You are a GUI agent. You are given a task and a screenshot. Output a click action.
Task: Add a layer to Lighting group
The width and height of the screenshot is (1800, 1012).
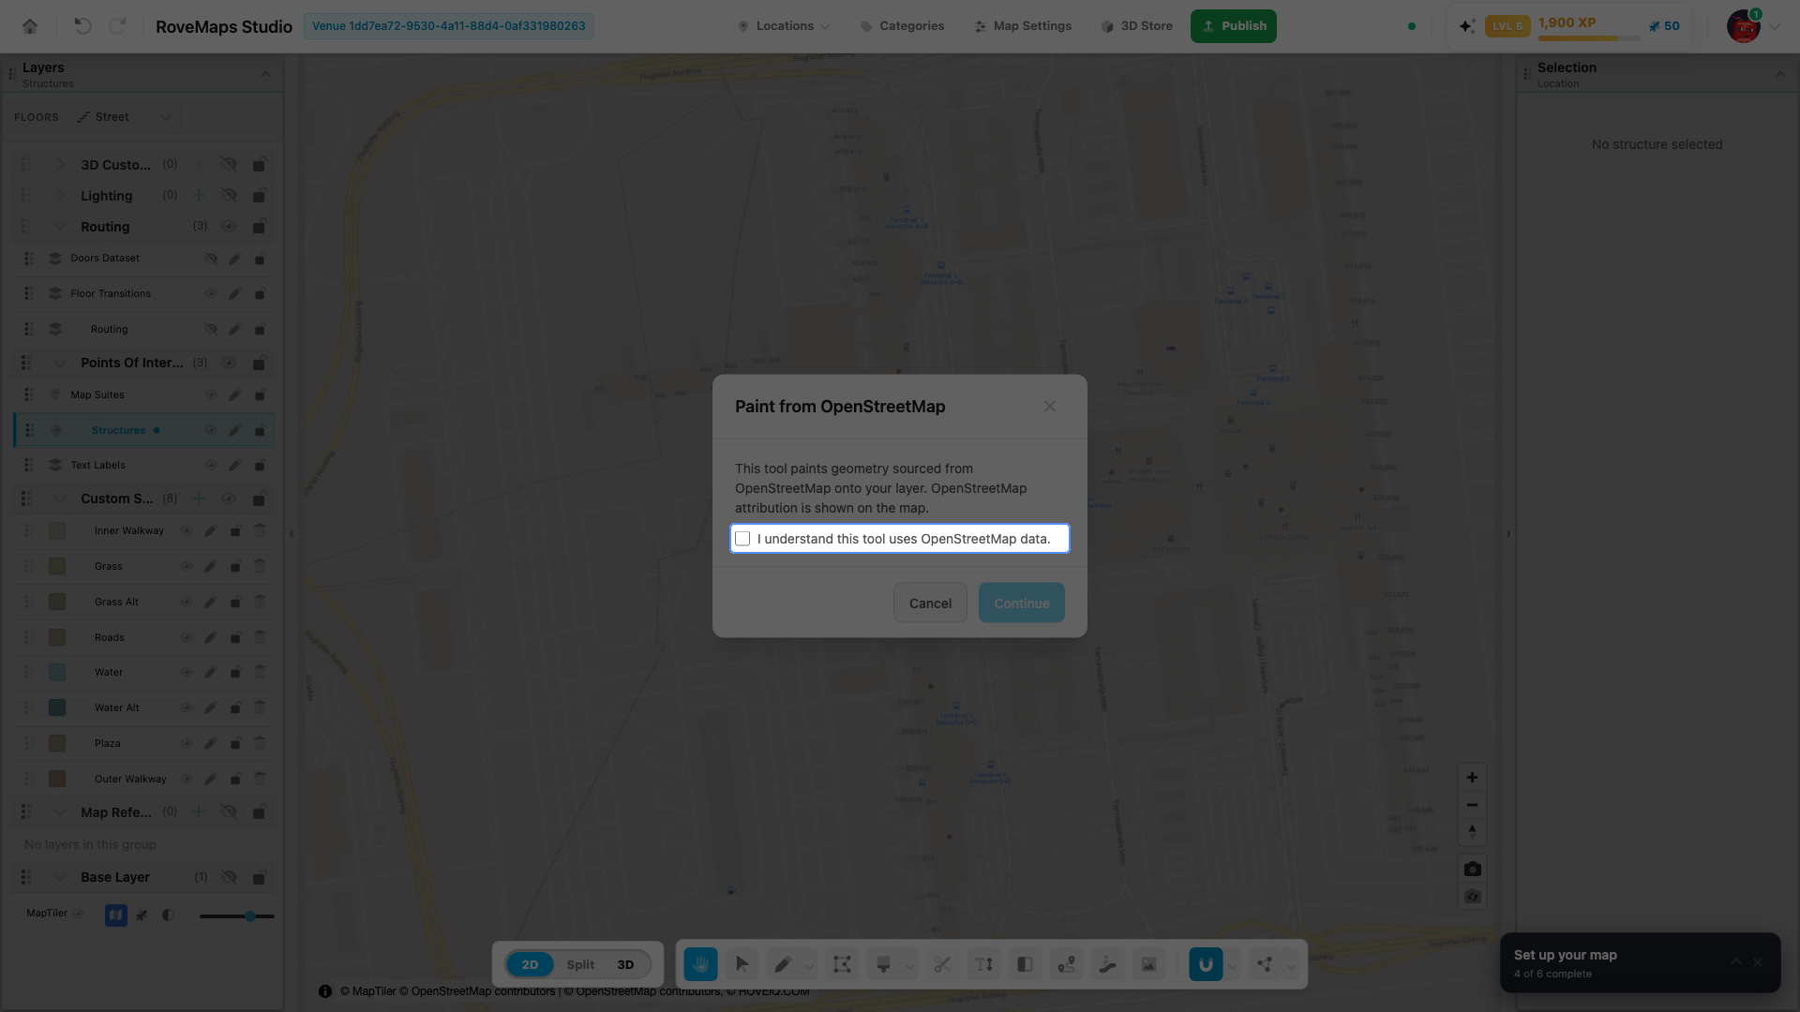click(199, 195)
